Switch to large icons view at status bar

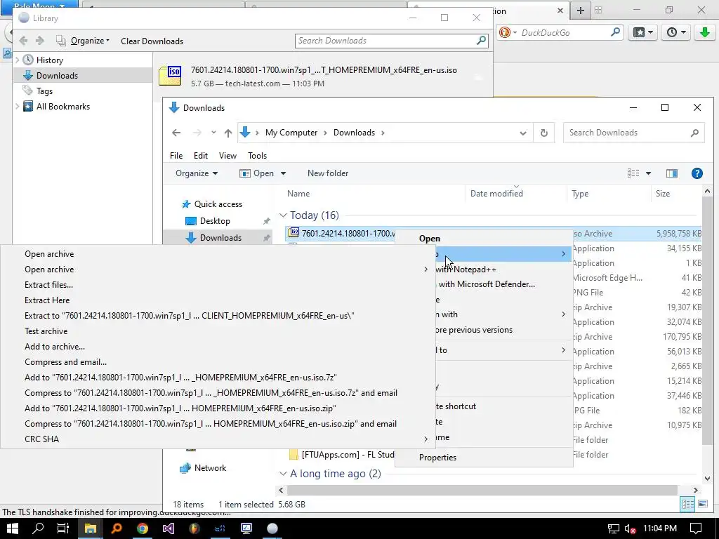point(702,504)
